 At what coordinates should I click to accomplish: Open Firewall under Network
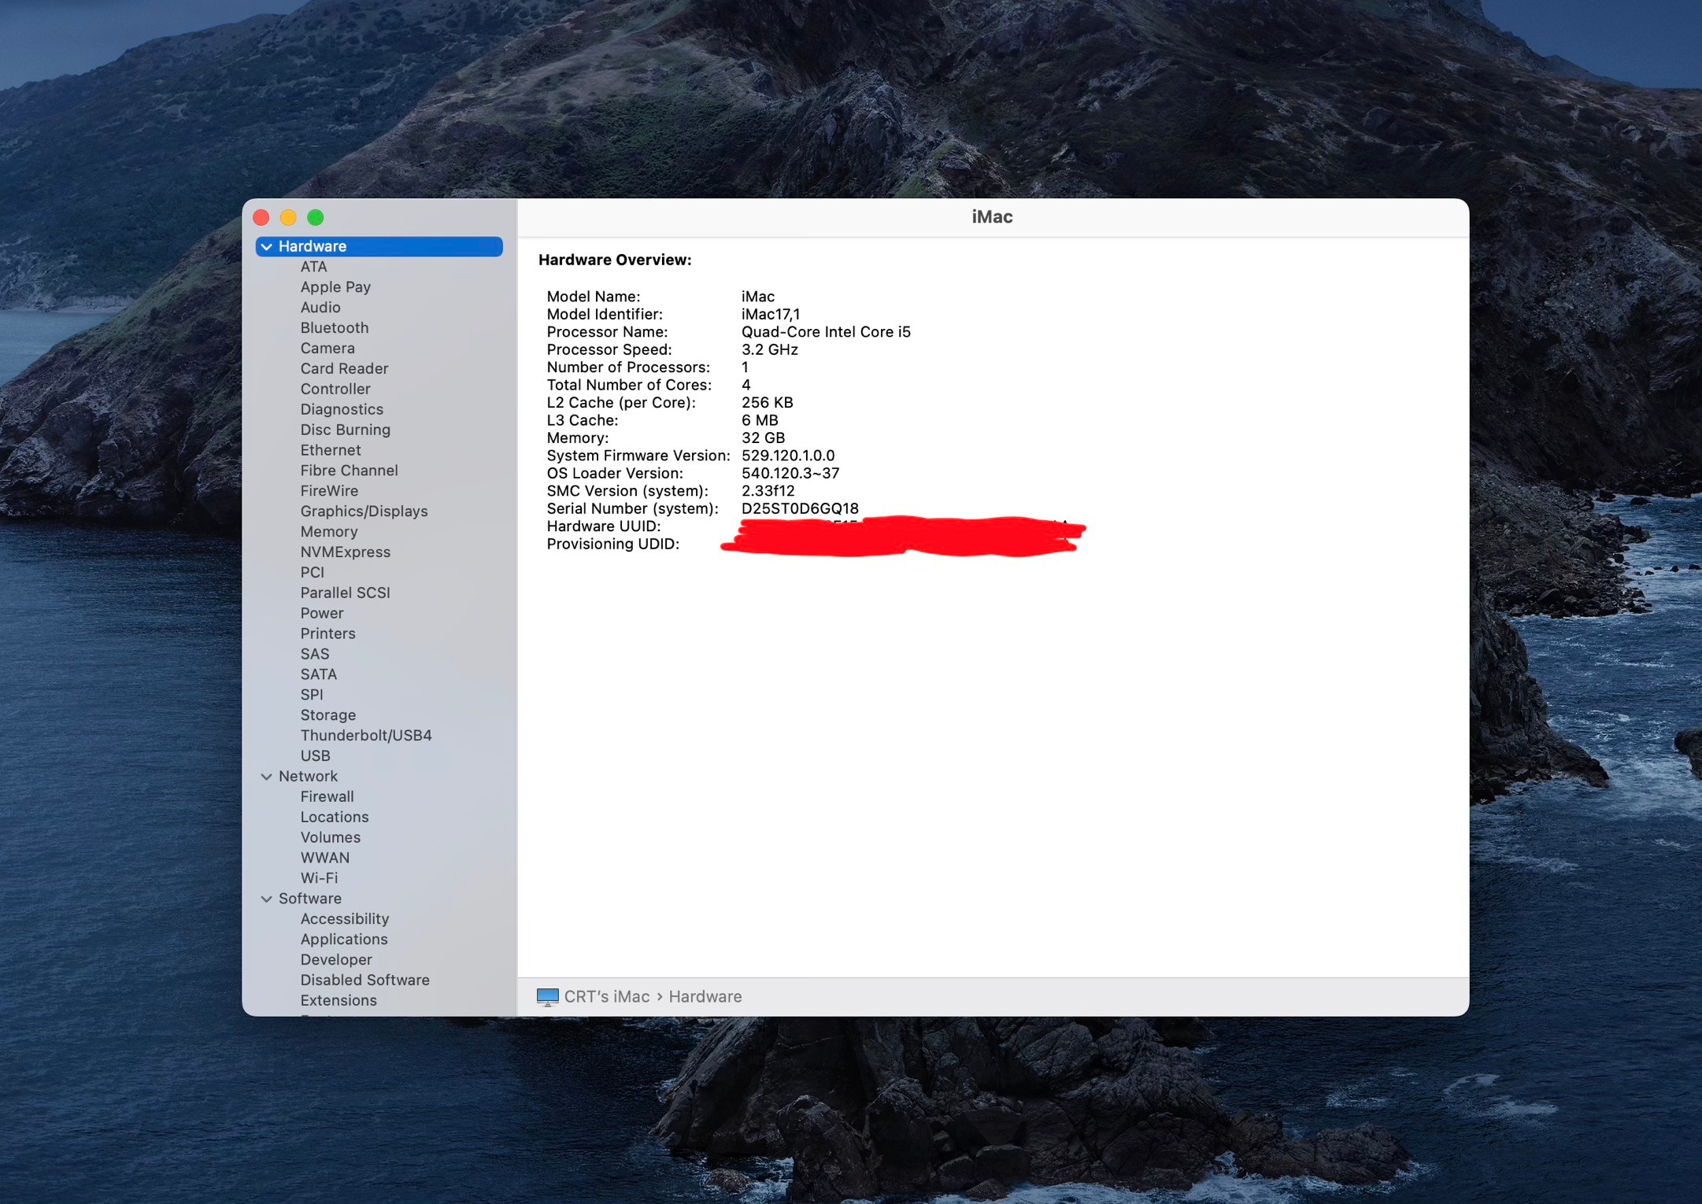[x=327, y=797]
